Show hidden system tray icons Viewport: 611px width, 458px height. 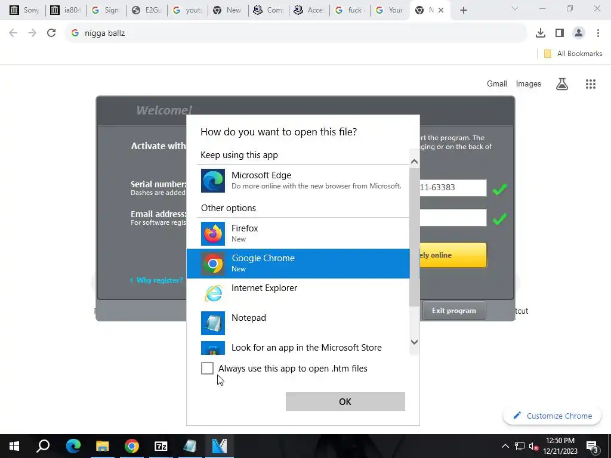(x=505, y=446)
